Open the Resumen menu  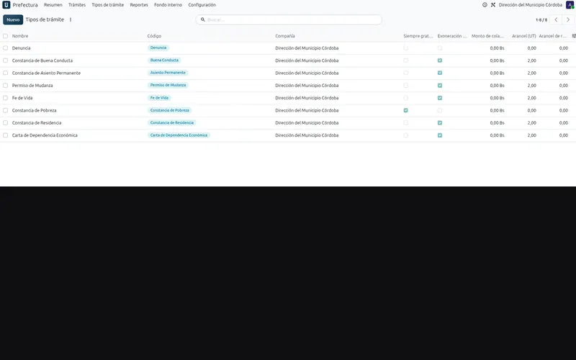[53, 5]
